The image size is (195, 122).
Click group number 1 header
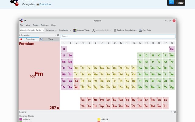pos(64,43)
